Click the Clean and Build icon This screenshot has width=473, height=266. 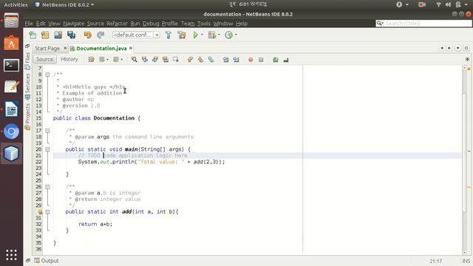(x=182, y=35)
